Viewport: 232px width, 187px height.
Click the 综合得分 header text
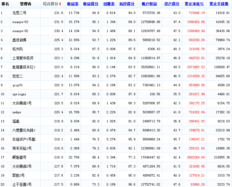[50, 4]
